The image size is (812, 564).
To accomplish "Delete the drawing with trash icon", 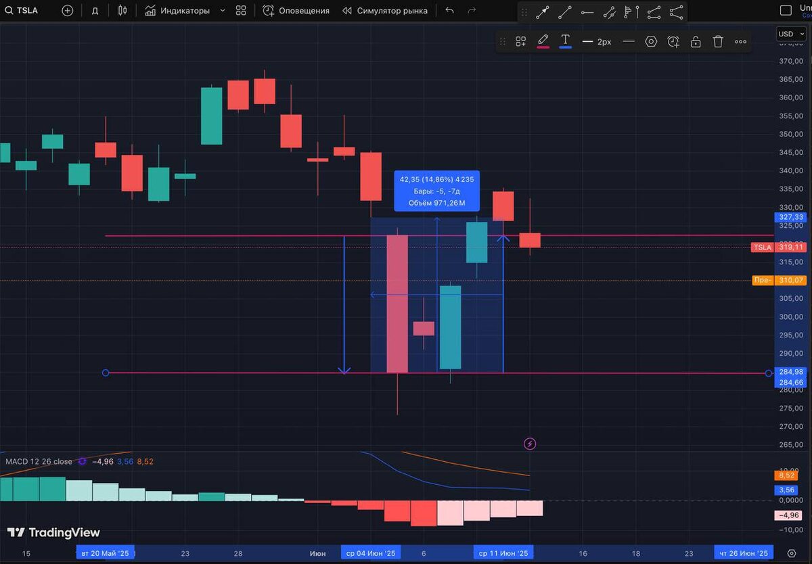I will (718, 42).
